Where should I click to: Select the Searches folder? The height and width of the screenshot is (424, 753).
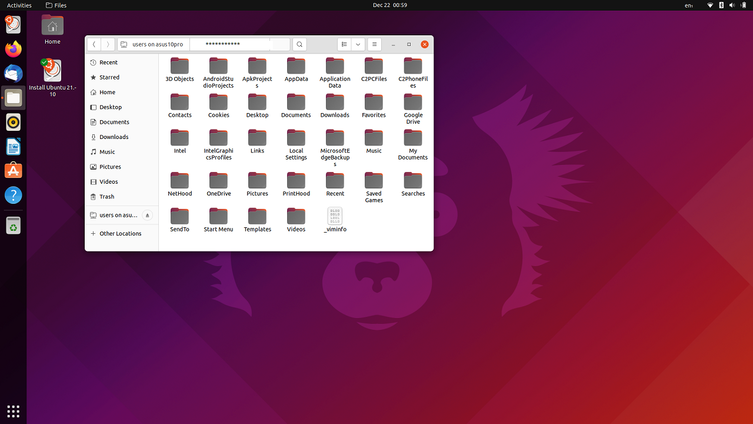(413, 184)
